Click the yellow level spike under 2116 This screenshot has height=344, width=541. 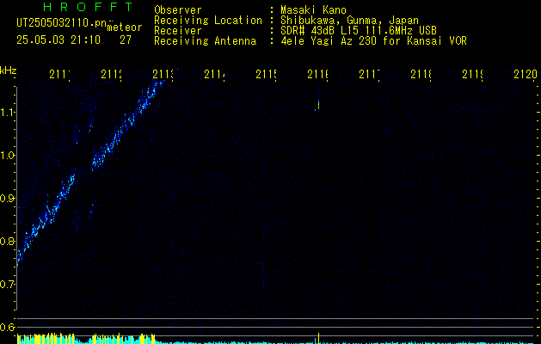(318, 338)
